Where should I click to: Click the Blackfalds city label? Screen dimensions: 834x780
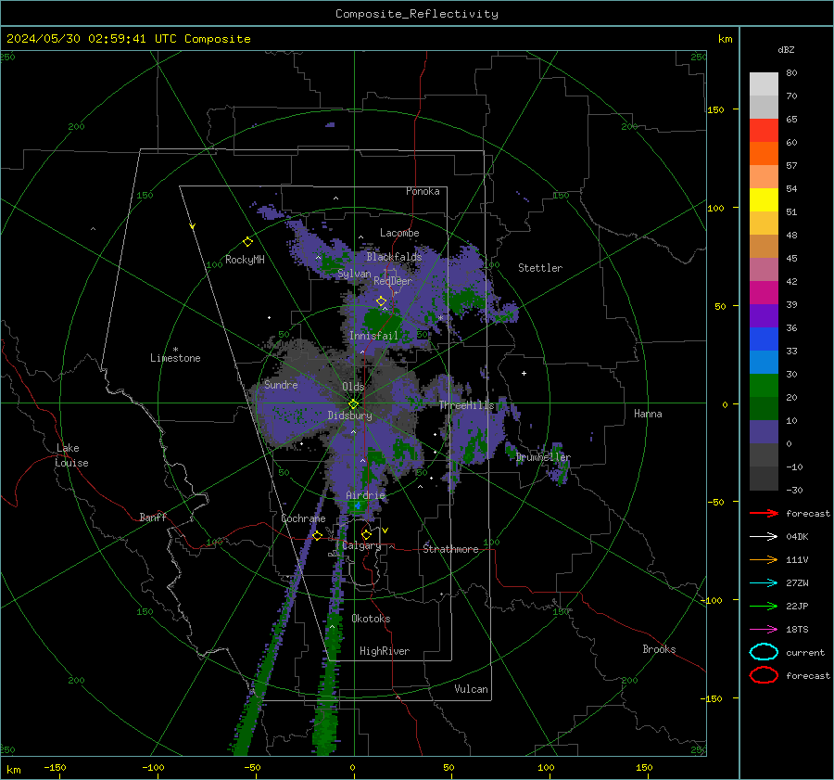click(x=394, y=257)
